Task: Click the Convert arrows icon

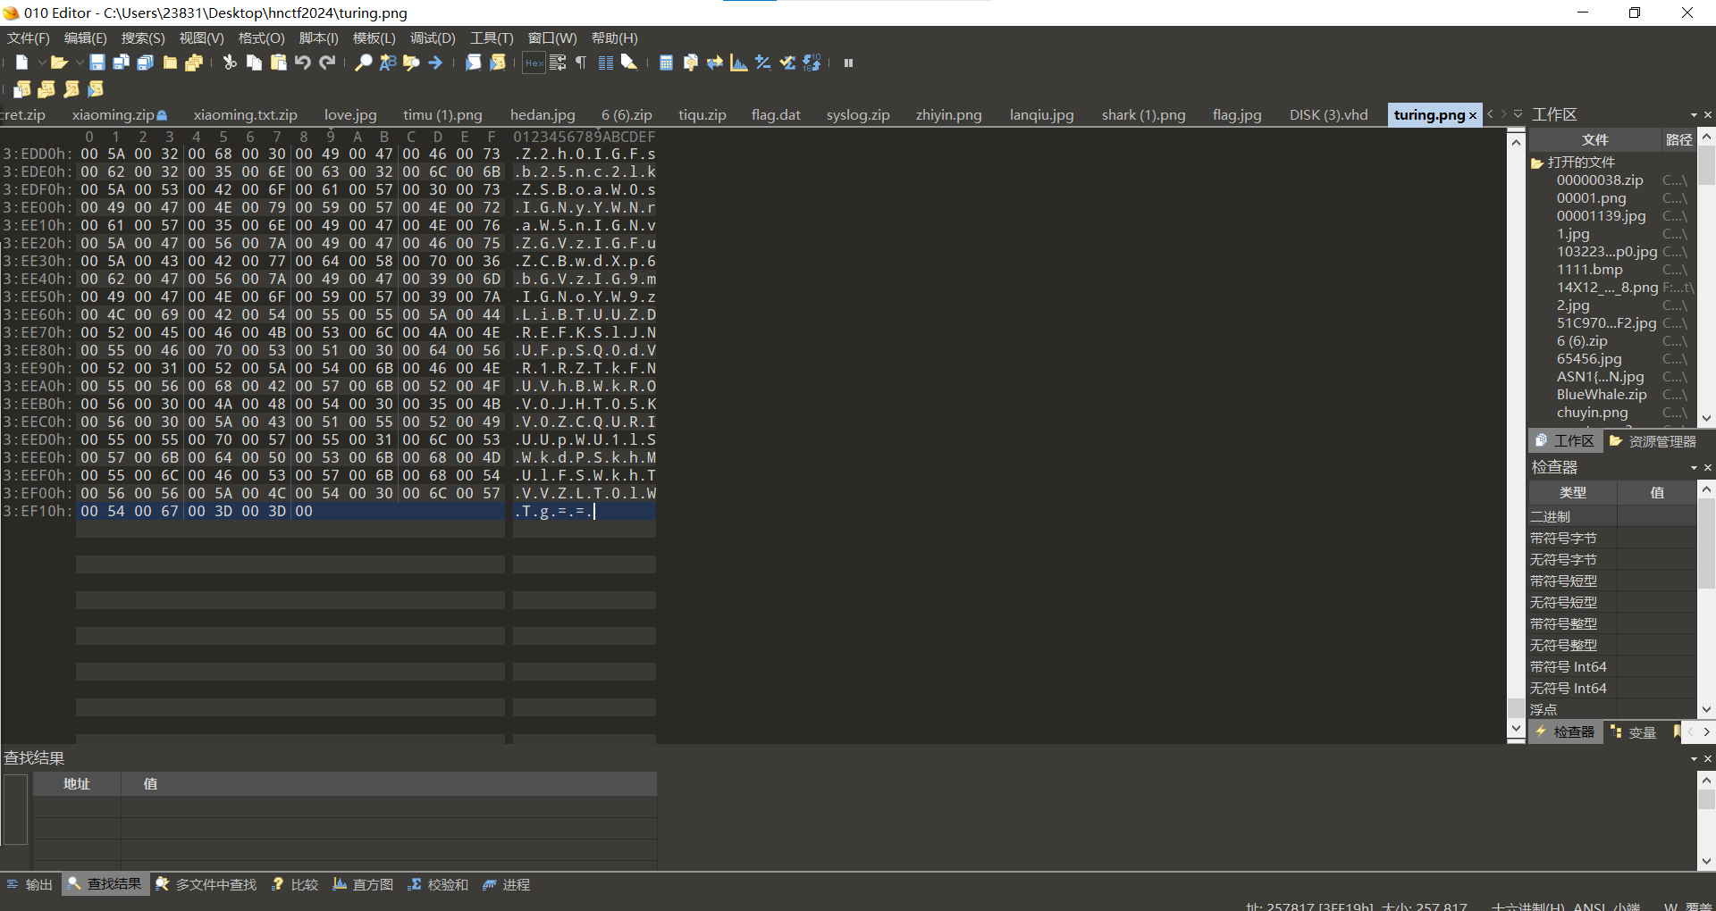Action: coord(714,63)
